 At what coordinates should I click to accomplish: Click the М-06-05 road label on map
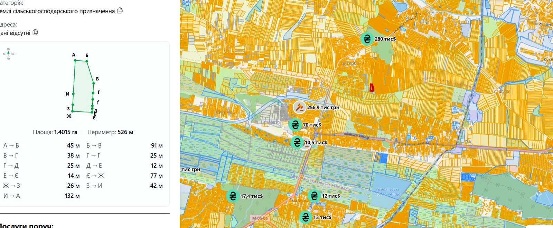[x=260, y=218]
